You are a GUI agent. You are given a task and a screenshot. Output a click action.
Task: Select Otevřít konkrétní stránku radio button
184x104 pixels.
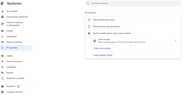pos(89,33)
